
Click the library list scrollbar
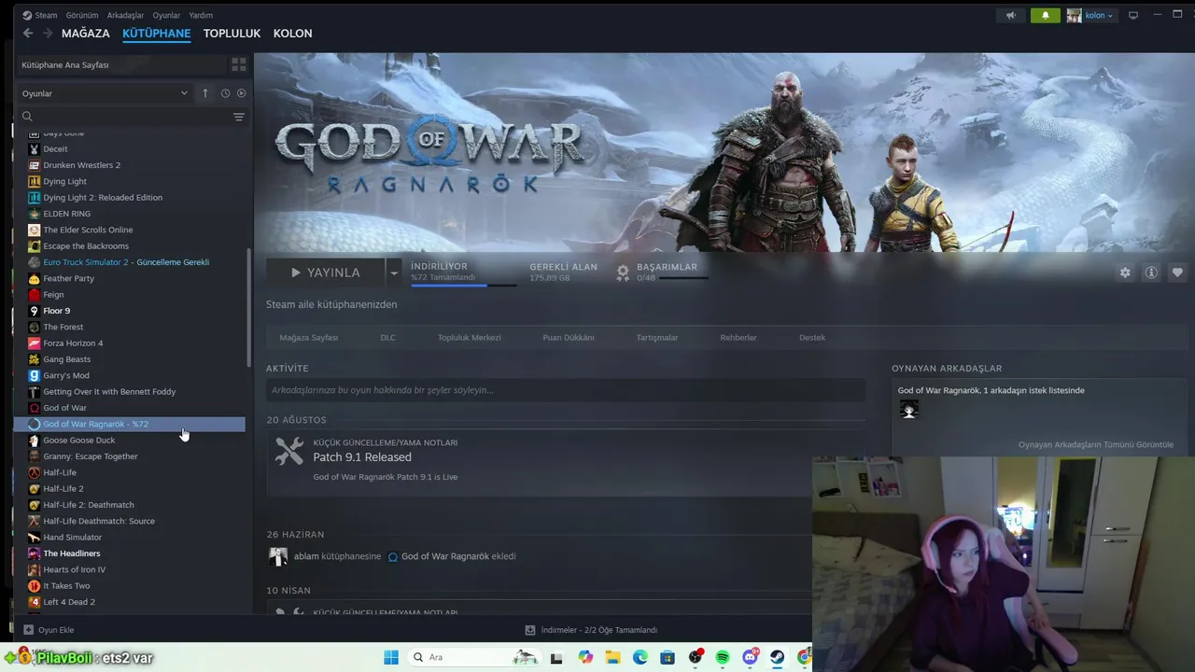click(248, 308)
